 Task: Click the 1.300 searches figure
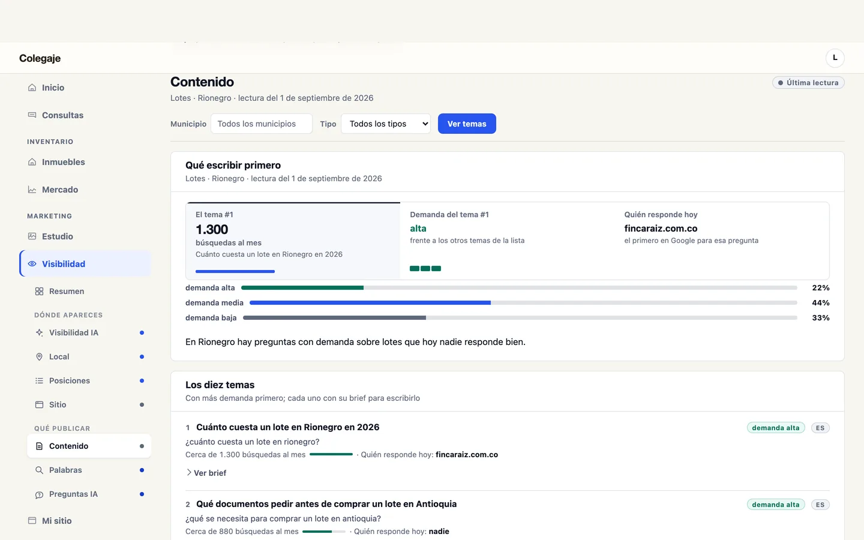coord(212,229)
